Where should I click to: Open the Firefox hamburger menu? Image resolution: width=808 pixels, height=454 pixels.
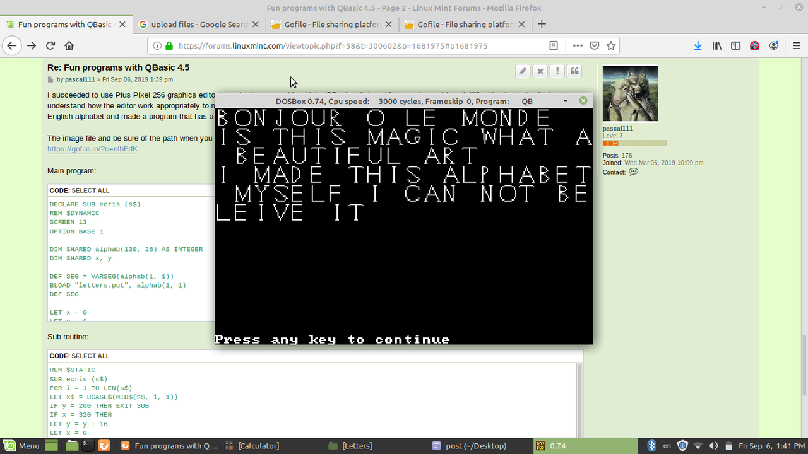pyautogui.click(x=797, y=45)
